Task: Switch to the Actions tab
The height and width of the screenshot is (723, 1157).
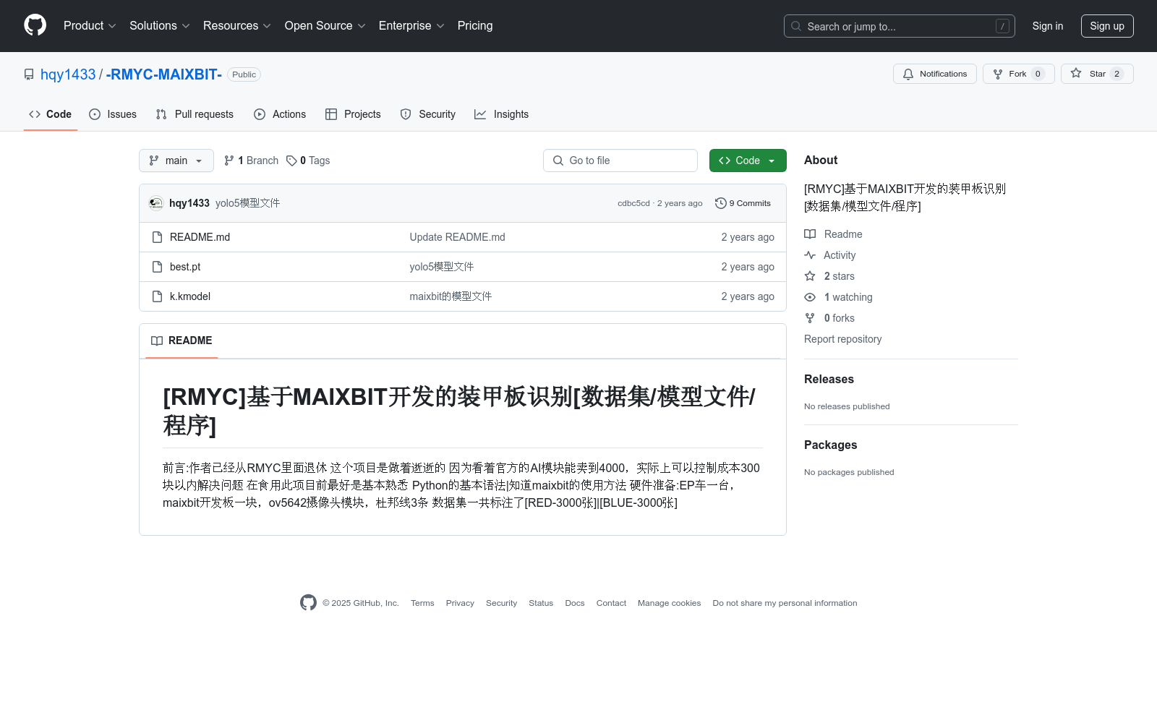Action: click(x=280, y=114)
